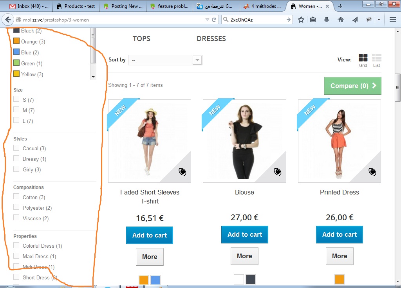The height and width of the screenshot is (288, 401).
Task: Pick blue color swatch under Faded T-shirt
Action: [x=155, y=280]
